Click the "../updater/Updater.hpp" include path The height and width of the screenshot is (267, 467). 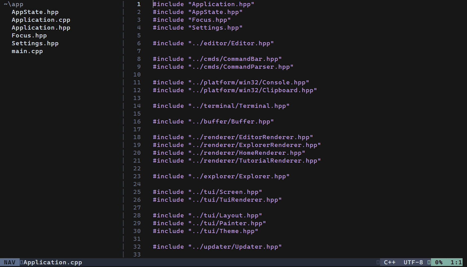[x=235, y=247]
